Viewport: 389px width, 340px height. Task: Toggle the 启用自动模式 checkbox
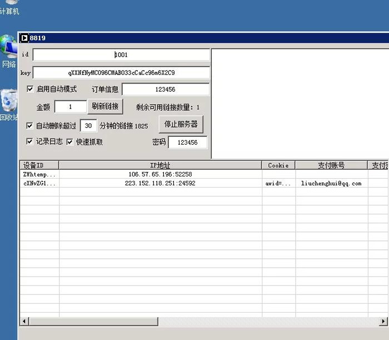pos(30,89)
